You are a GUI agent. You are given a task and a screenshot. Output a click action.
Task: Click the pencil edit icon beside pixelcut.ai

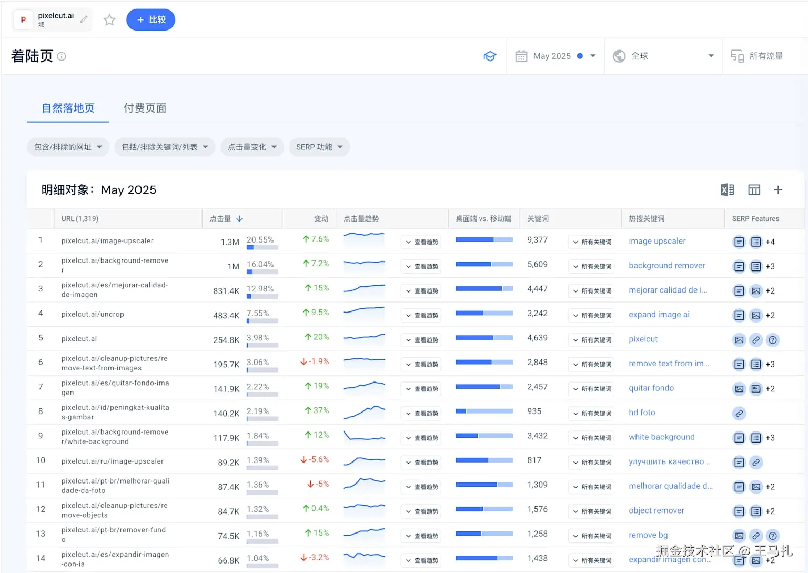point(84,19)
